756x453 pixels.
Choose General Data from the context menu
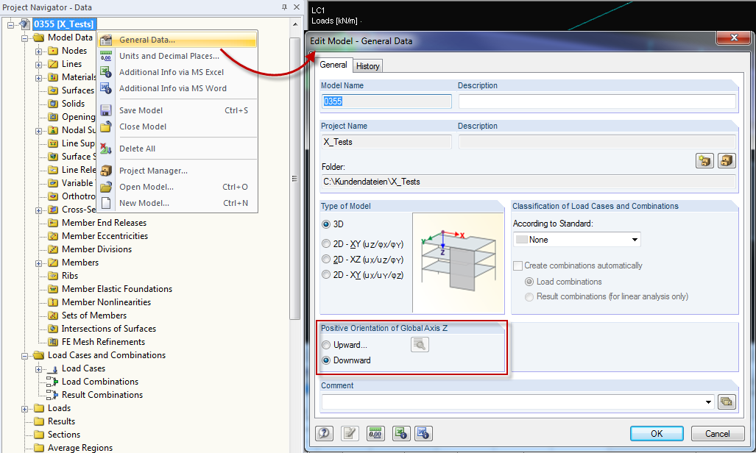pos(177,40)
